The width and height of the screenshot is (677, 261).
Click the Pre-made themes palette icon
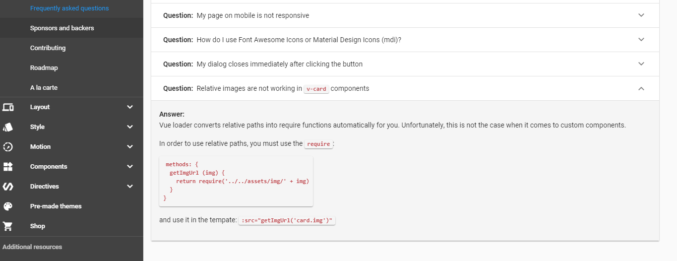(8, 206)
